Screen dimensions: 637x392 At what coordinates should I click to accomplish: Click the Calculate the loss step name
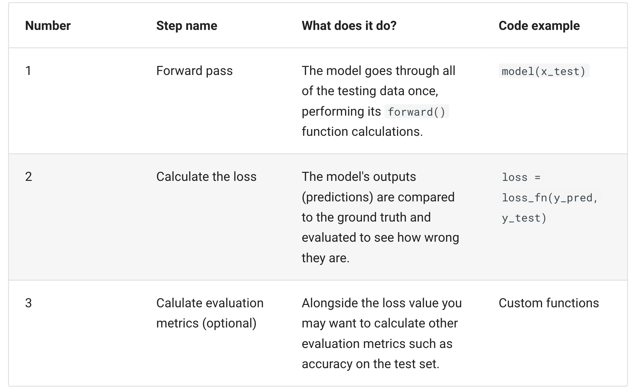pos(206,177)
